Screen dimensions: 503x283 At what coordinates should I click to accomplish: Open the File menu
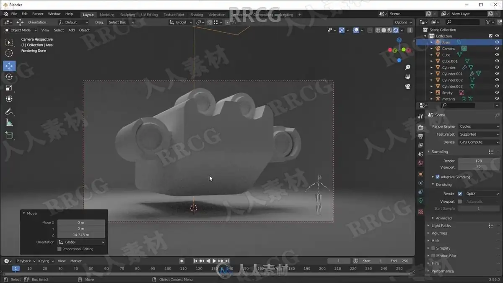14,14
